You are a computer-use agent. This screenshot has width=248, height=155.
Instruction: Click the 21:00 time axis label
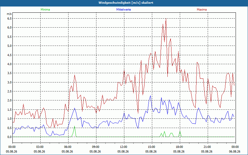(x=208, y=147)
